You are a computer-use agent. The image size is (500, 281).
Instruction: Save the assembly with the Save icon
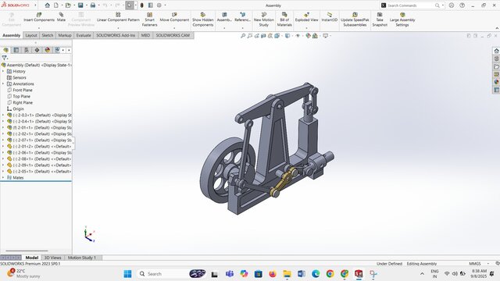click(80, 5)
